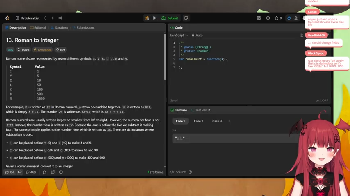Open the LeetCode home logo
This screenshot has width=350, height=196.
[x=7, y=18]
